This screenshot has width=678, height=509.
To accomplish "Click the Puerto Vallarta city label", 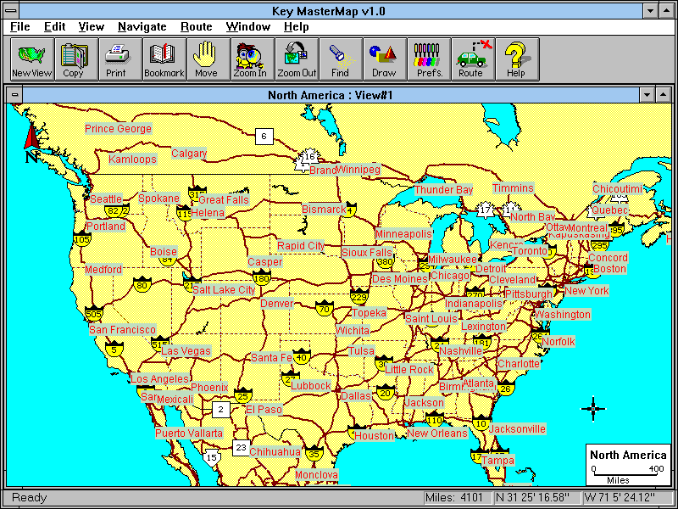I will (x=189, y=433).
